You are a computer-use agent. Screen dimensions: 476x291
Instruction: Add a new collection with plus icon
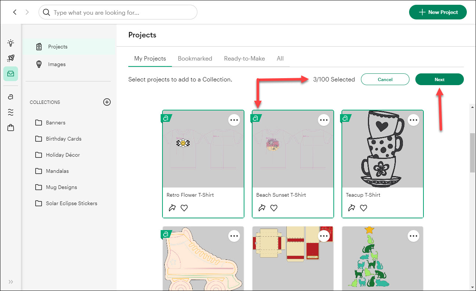coord(107,102)
